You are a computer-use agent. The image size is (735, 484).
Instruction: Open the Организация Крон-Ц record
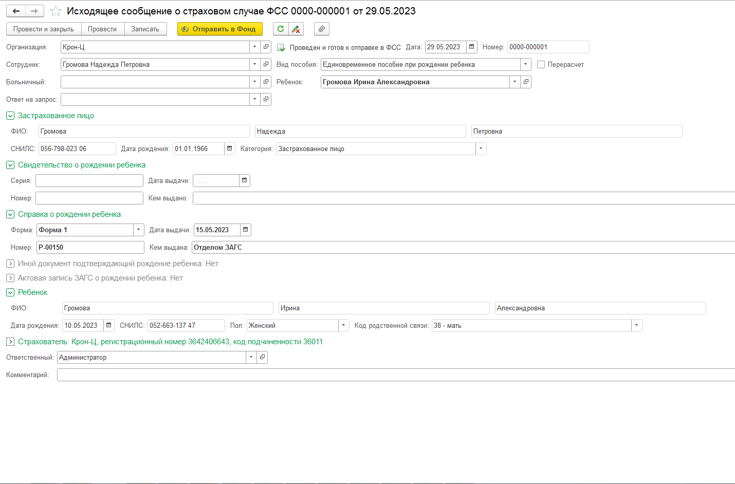tap(266, 47)
